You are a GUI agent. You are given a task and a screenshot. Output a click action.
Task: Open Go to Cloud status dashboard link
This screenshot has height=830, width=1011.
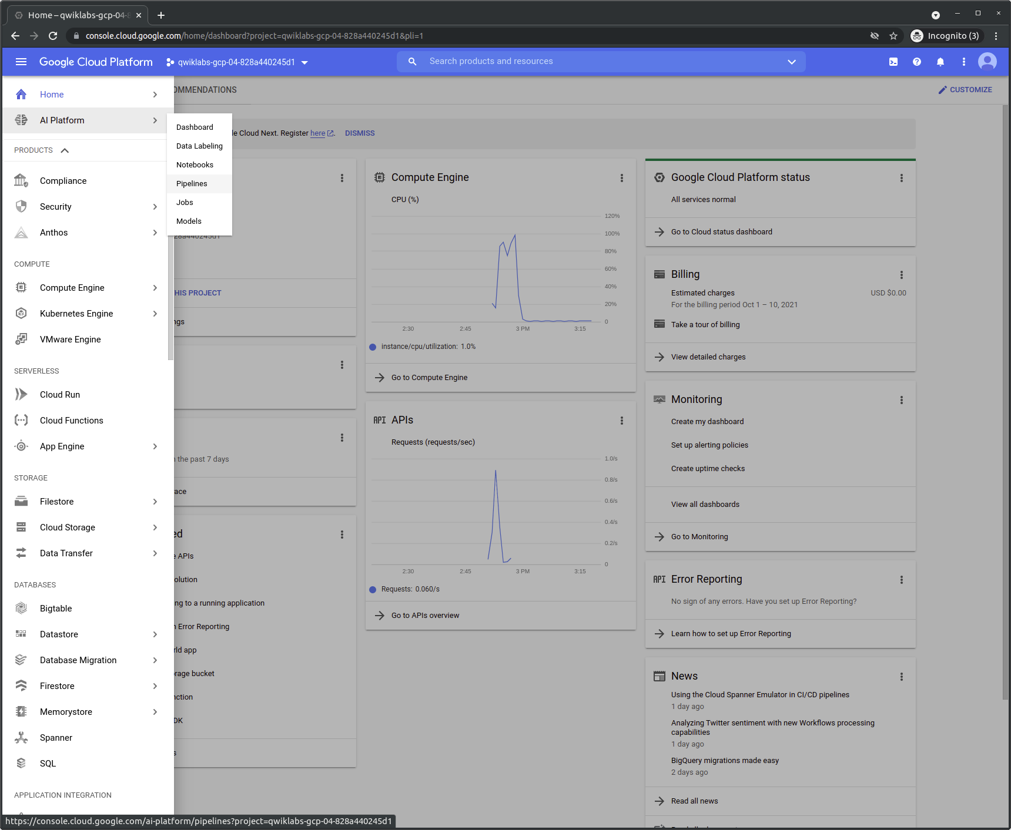pos(721,231)
